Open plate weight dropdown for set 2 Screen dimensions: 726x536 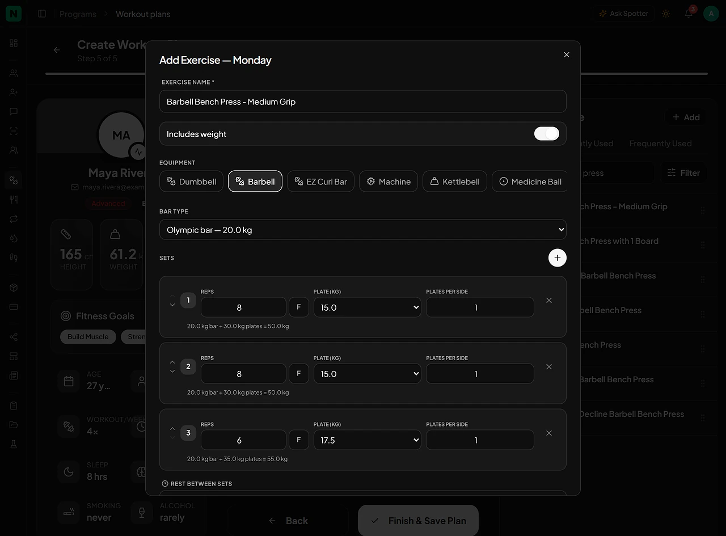point(367,374)
